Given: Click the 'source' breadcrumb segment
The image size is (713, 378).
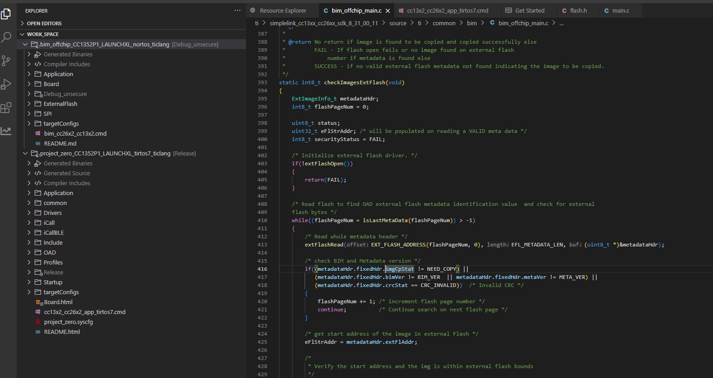Looking at the screenshot, I should [398, 23].
